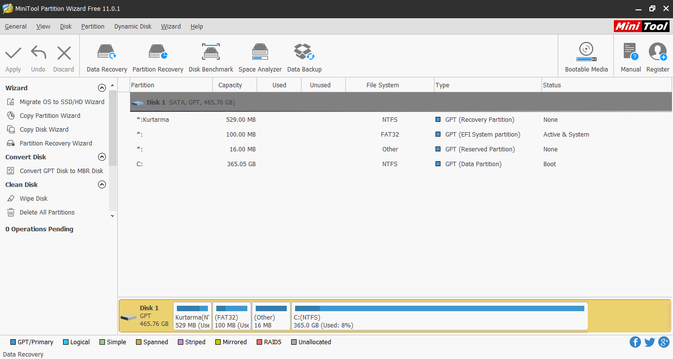This screenshot has height=359, width=673.
Task: Click the Apply checkmark icon
Action: point(13,53)
